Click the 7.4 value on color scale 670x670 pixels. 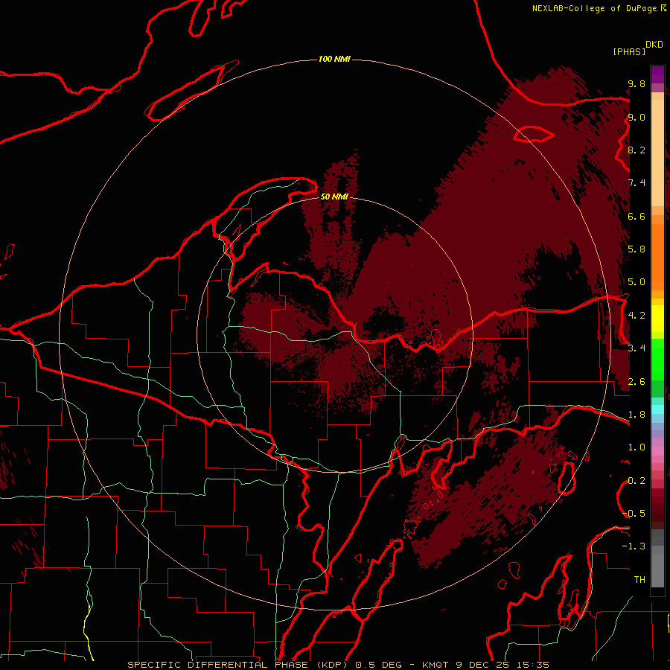click(x=636, y=183)
